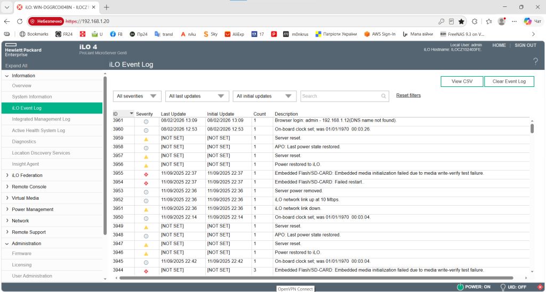This screenshot has width=546, height=292.
Task: Open the All severities dropdown
Action: pos(137,96)
